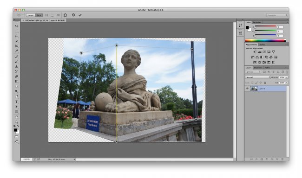
Task: Straighten near vertical lines automatically
Action: coord(46,15)
